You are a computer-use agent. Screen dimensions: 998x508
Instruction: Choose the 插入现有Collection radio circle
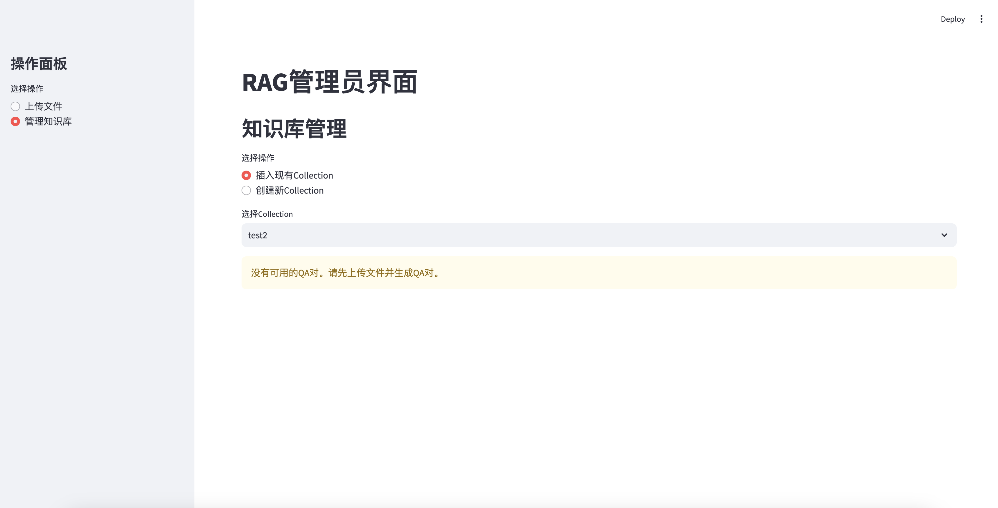[246, 175]
